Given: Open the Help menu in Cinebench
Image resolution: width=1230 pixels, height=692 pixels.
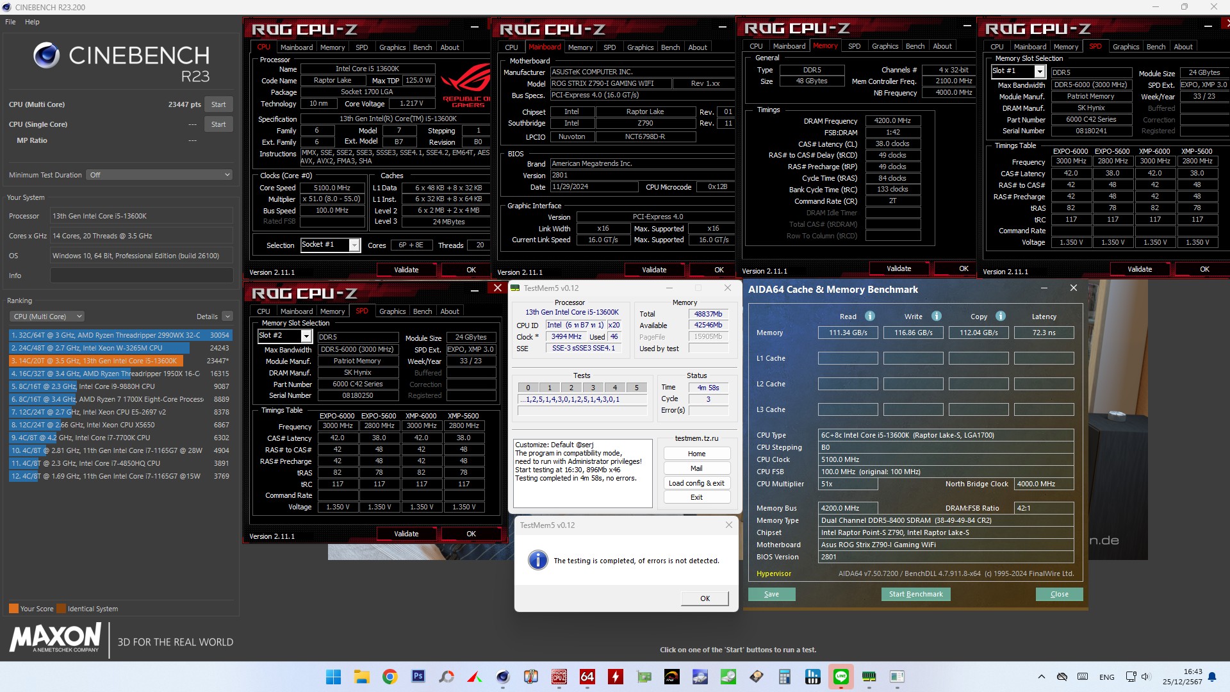Looking at the screenshot, I should tap(32, 22).
